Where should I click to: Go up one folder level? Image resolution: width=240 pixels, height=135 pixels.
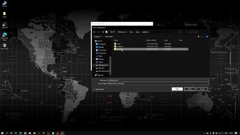tap(103, 32)
